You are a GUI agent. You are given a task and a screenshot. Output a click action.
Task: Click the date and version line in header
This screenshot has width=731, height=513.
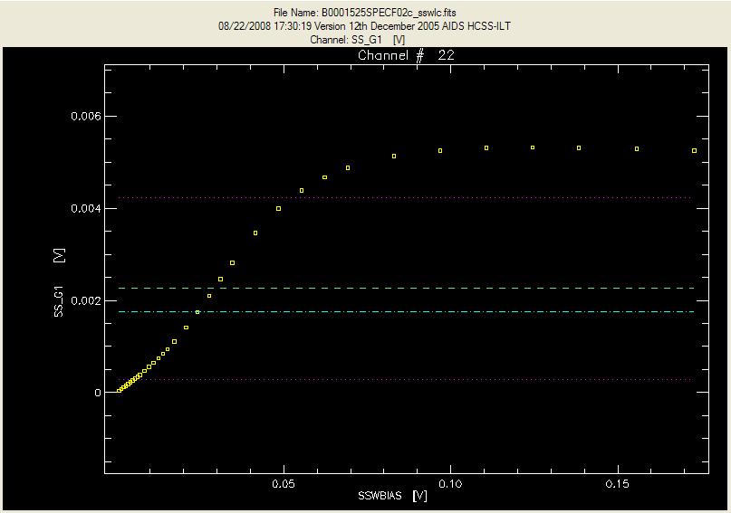point(364,26)
